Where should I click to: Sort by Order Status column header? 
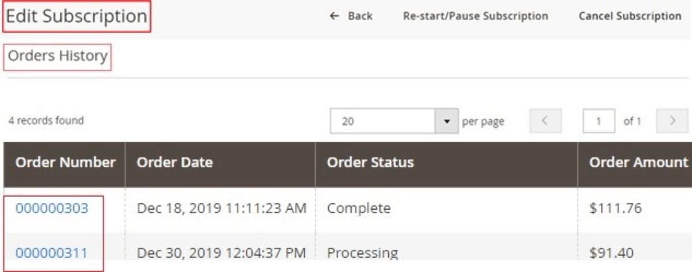[370, 163]
